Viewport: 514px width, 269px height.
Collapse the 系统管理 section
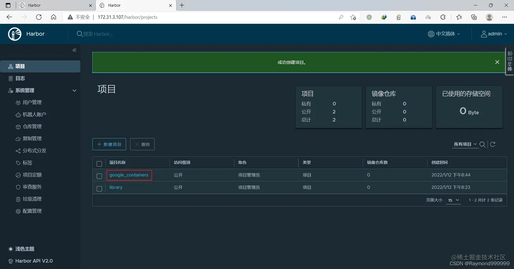pyautogui.click(x=74, y=91)
